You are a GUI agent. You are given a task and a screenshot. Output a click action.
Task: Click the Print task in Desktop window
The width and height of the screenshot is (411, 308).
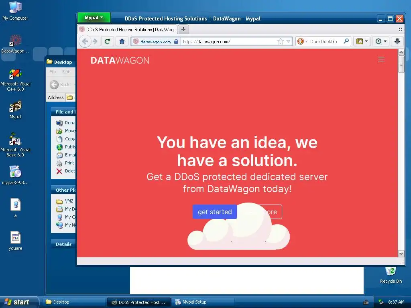(65, 163)
